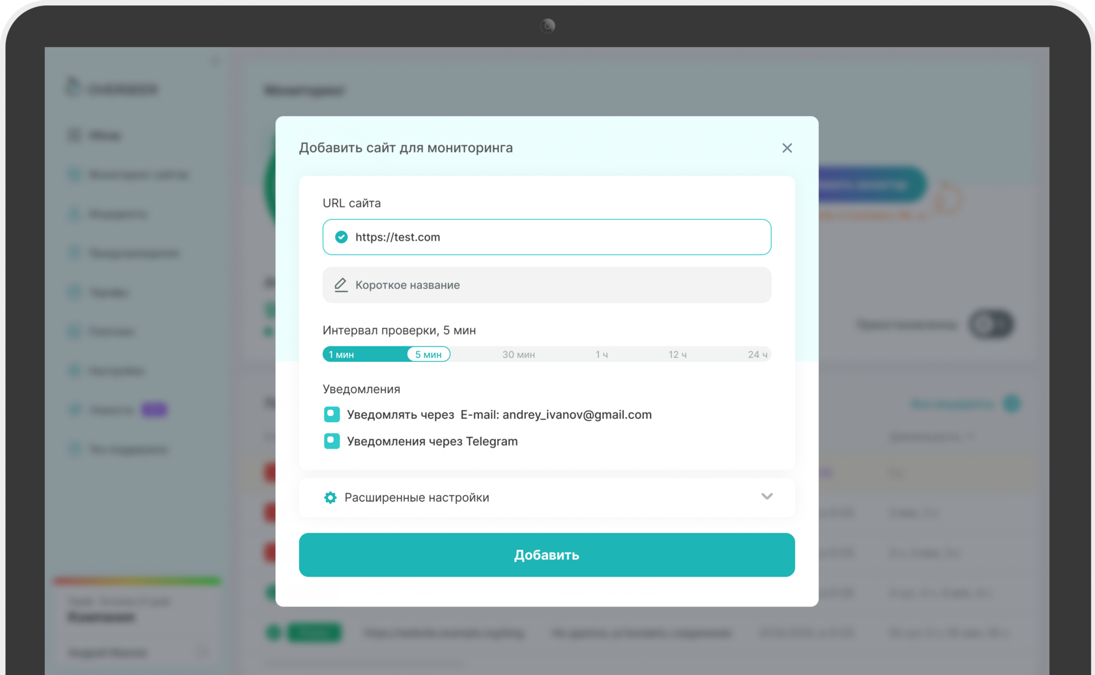Select the 1 мин check interval

click(x=341, y=355)
